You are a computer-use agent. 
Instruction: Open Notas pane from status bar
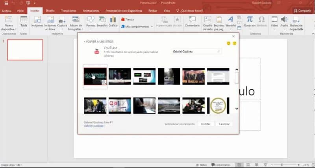(201, 165)
